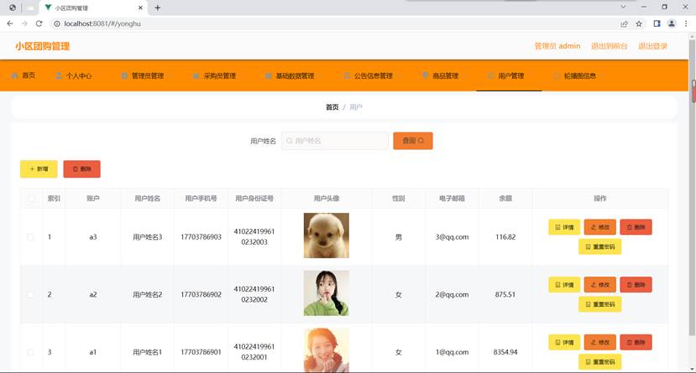The height and width of the screenshot is (373, 696).
Task: Click the yellow 新增 add button
Action: pos(39,168)
